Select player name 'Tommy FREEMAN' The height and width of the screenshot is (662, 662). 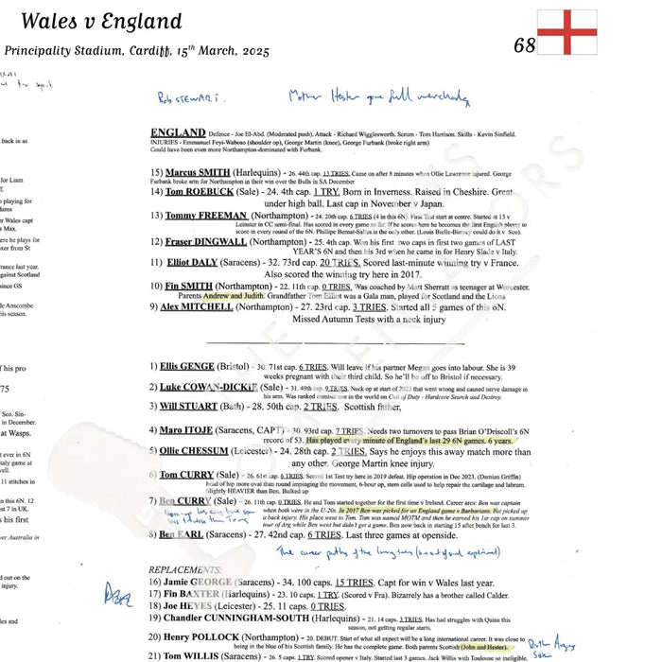[x=206, y=216]
